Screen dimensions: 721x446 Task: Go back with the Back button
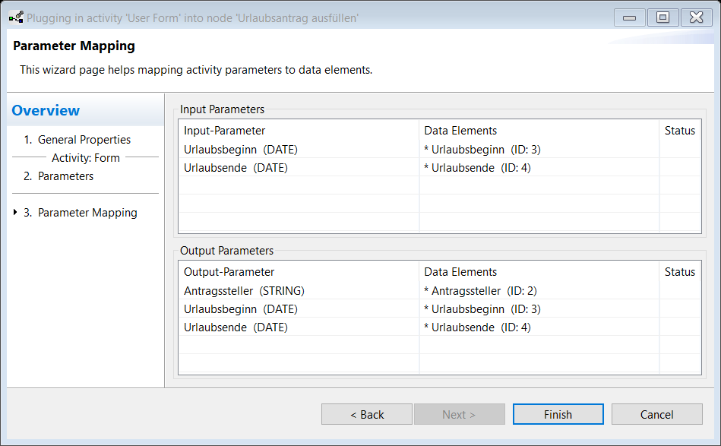tap(366, 414)
